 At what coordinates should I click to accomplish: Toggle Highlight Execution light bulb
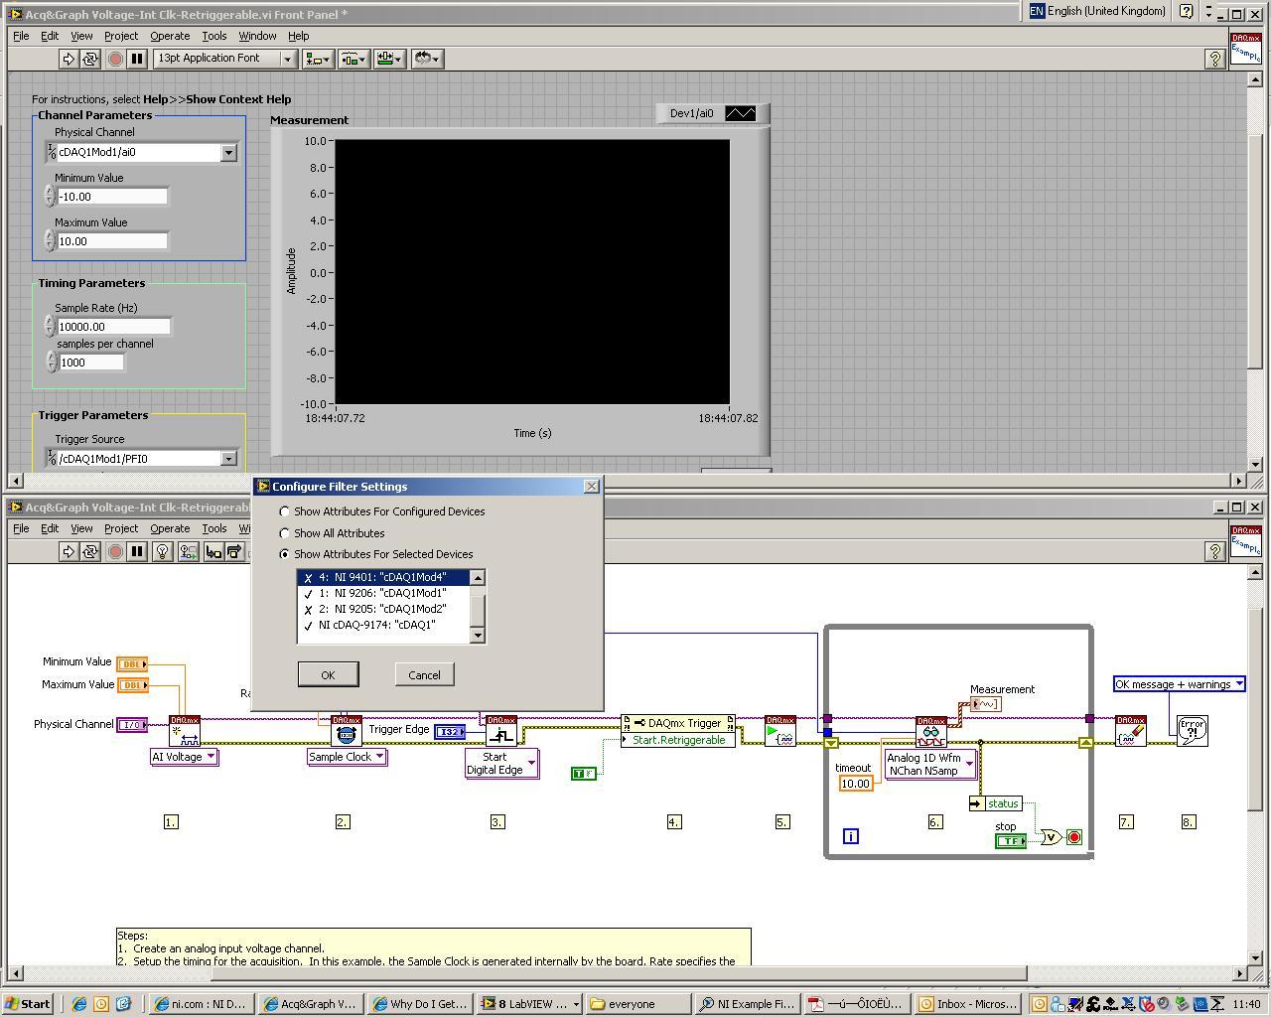pos(163,551)
